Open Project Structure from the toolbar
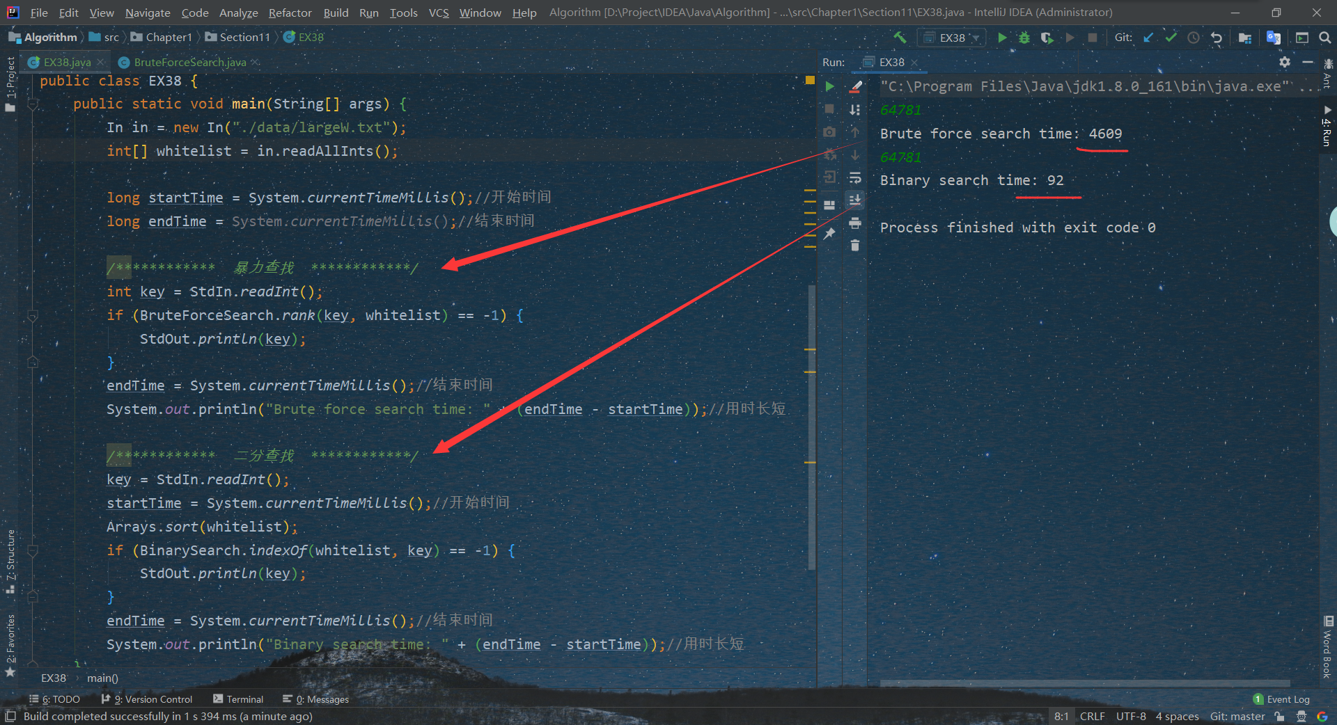The image size is (1337, 725). tap(1245, 38)
